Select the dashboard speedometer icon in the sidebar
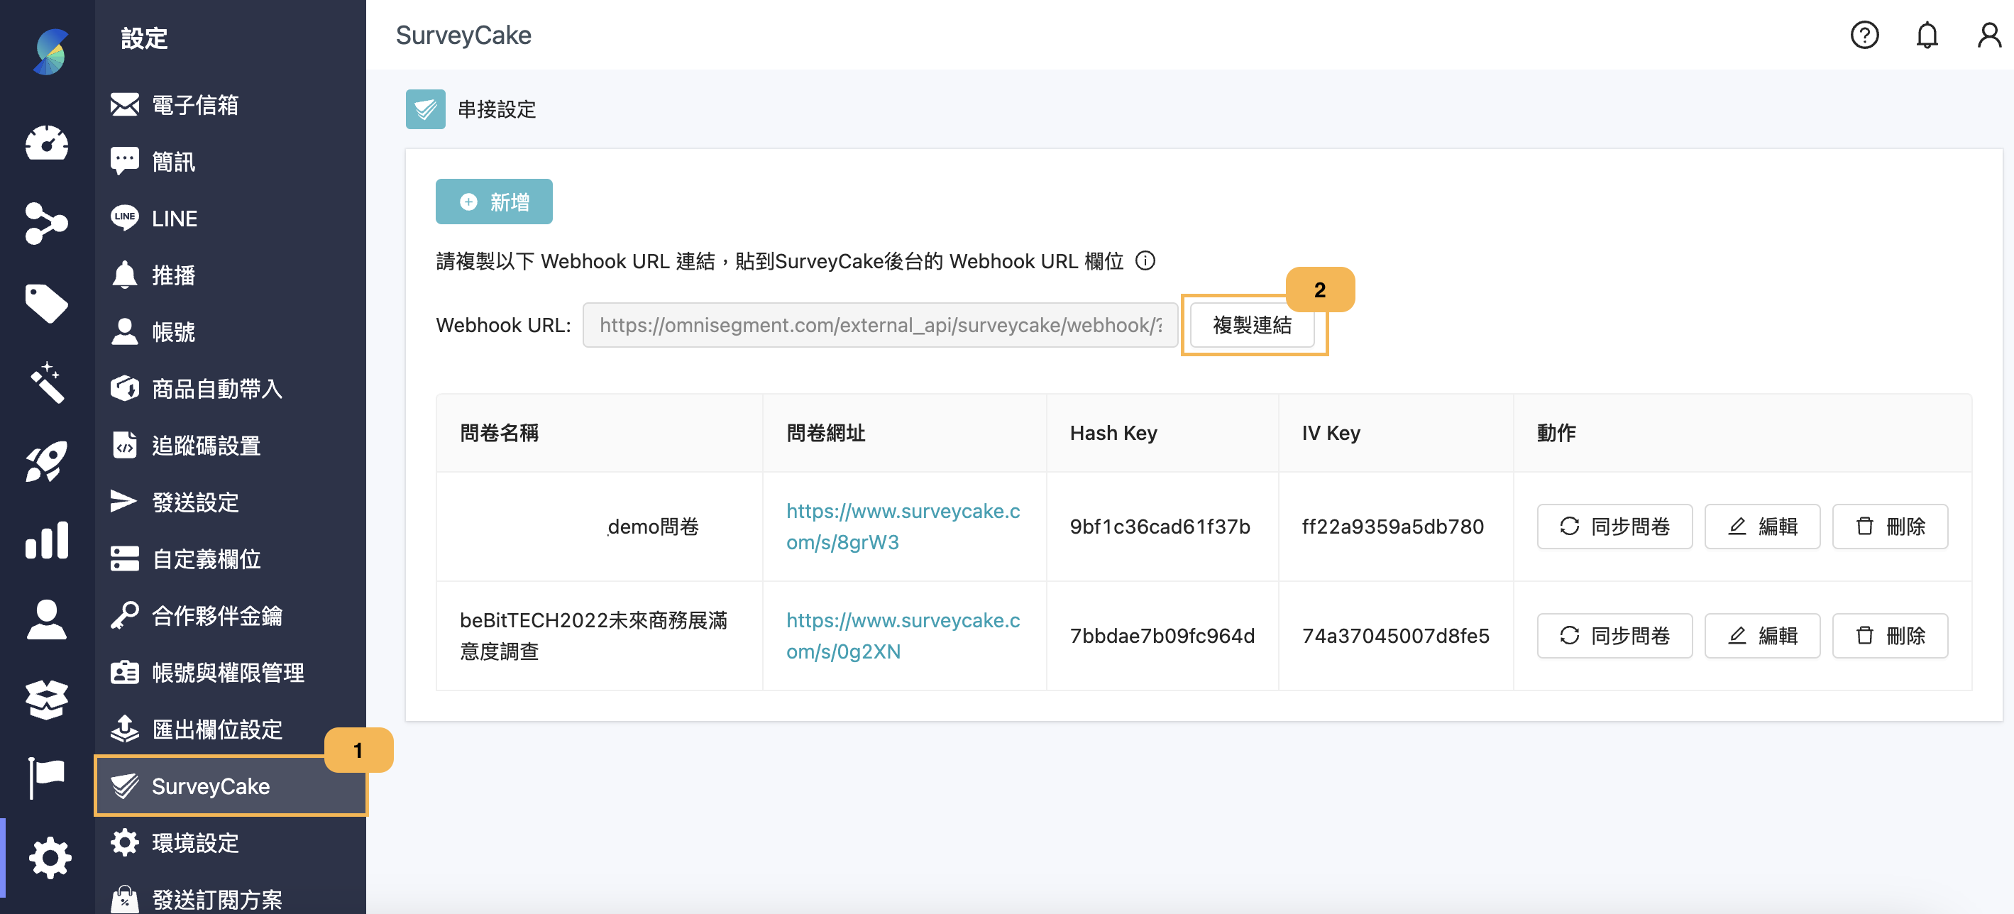This screenshot has height=914, width=2014. coord(47,145)
